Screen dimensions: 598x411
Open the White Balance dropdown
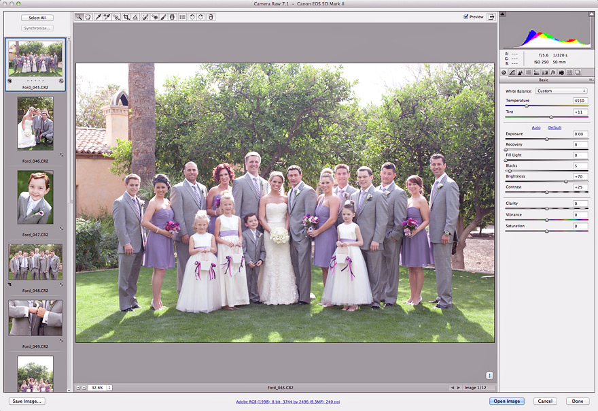(x=561, y=90)
